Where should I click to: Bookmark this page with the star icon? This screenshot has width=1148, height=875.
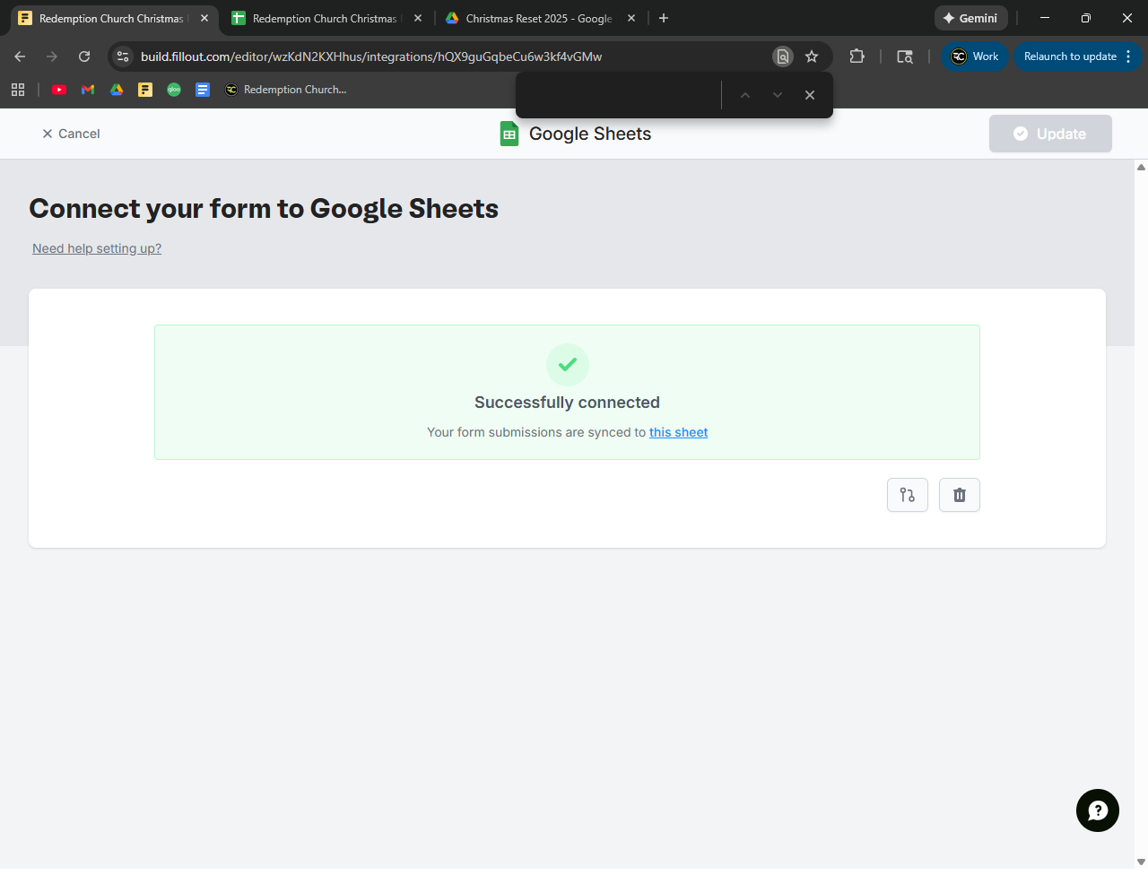tap(812, 56)
